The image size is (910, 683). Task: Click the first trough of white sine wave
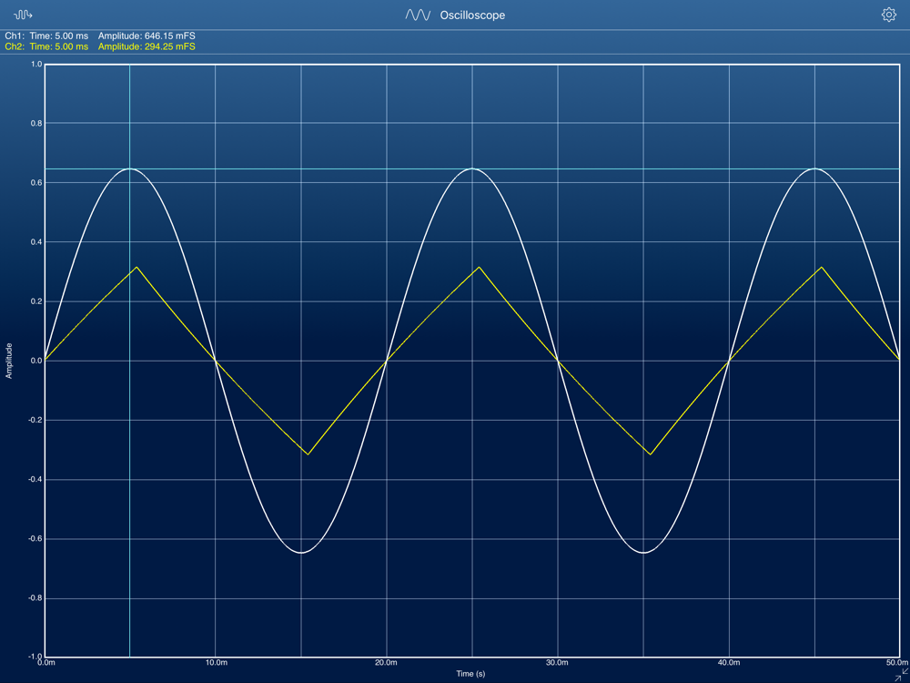pyautogui.click(x=300, y=552)
